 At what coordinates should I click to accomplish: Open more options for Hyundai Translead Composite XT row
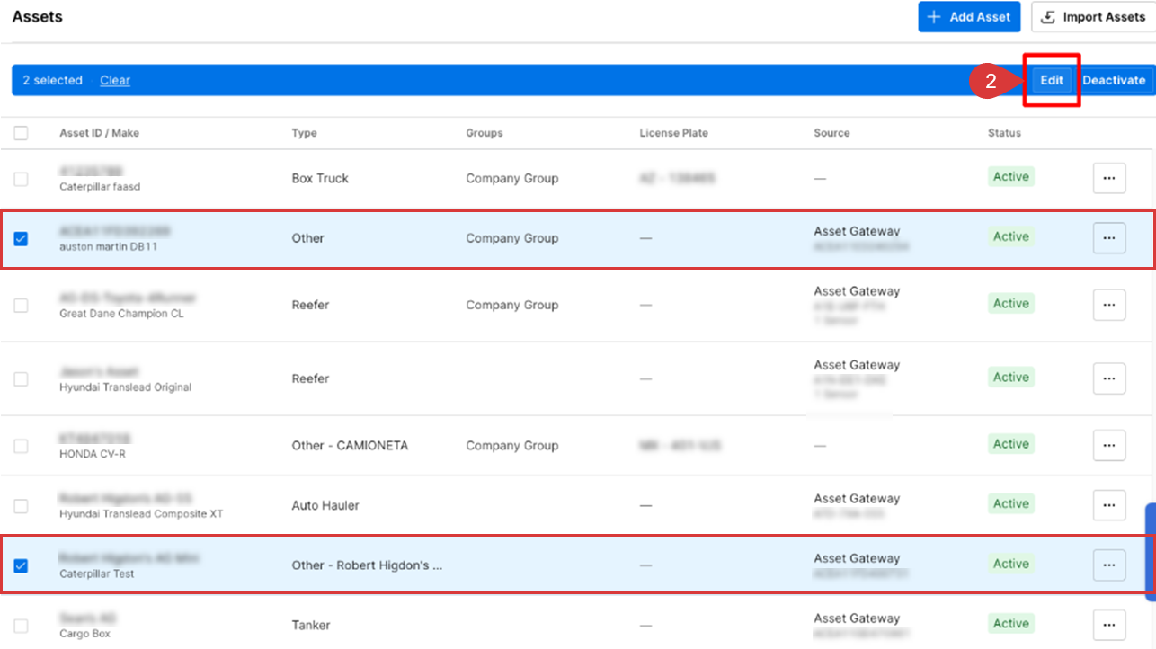1109,505
